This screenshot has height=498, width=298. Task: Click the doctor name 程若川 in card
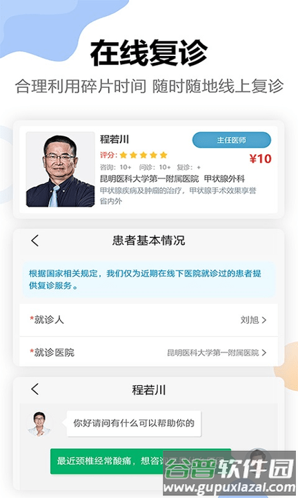(x=115, y=139)
